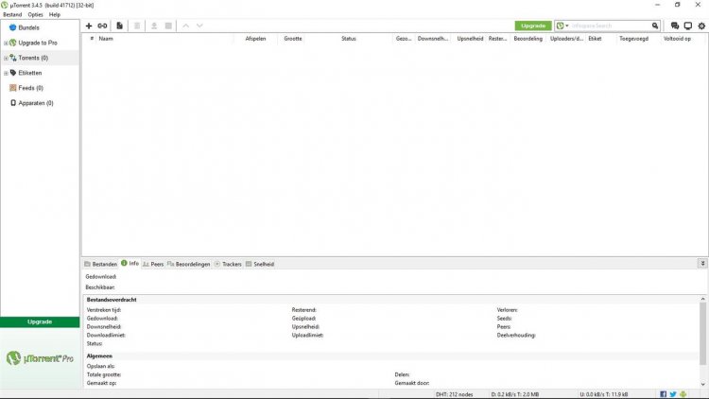Open the remote access monitor icon
Image resolution: width=709 pixels, height=399 pixels.
tap(687, 26)
